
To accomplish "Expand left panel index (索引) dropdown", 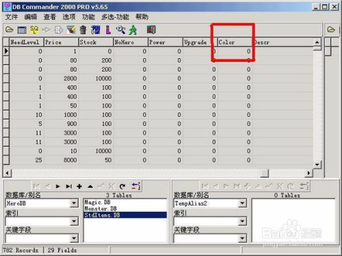I will pos(74,221).
